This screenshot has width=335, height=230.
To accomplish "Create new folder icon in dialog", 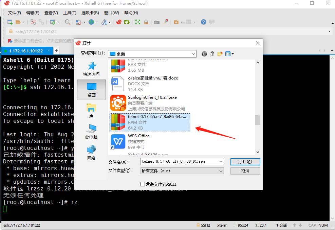I will click(x=220, y=54).
